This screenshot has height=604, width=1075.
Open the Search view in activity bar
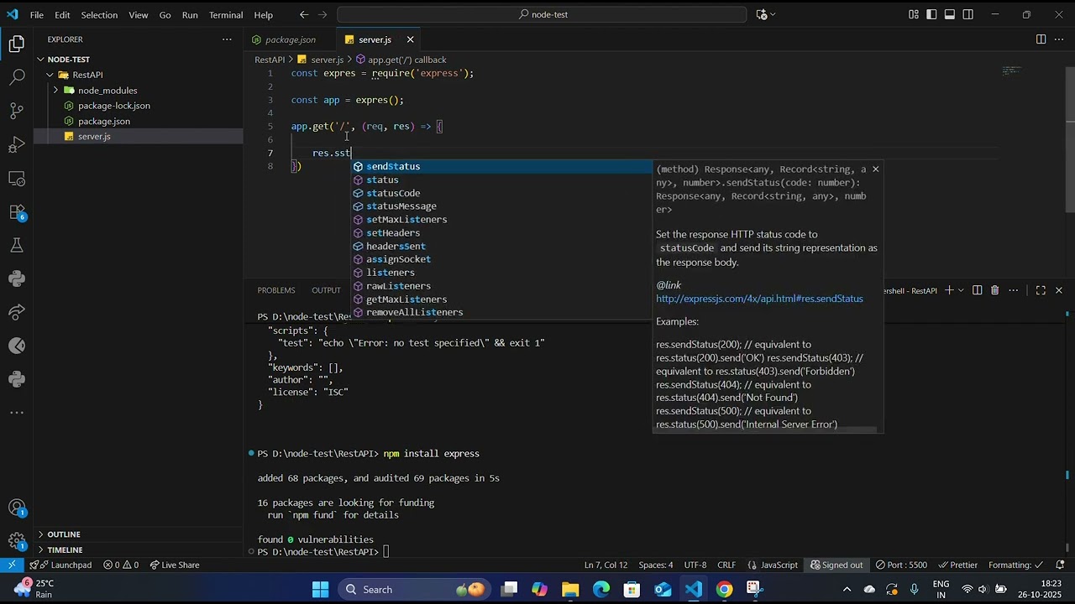17,78
